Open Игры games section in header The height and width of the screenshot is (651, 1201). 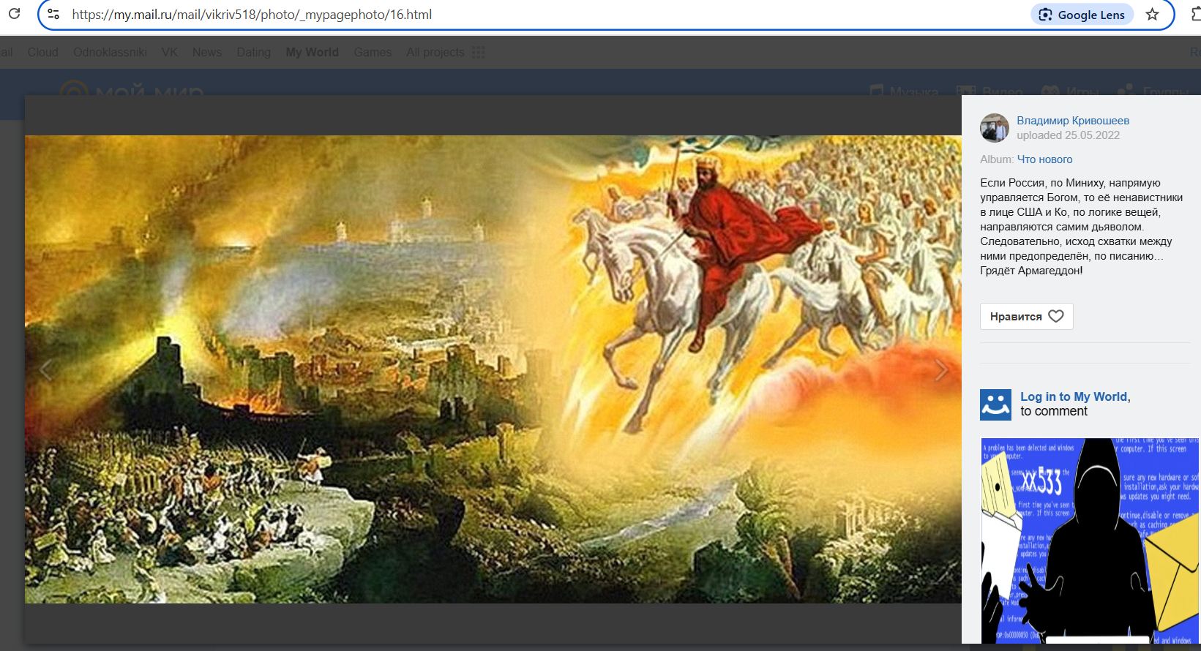tap(1070, 91)
